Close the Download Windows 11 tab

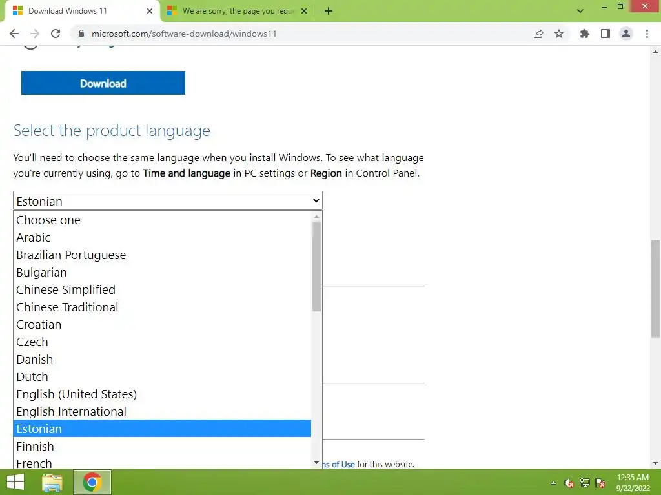pos(150,11)
